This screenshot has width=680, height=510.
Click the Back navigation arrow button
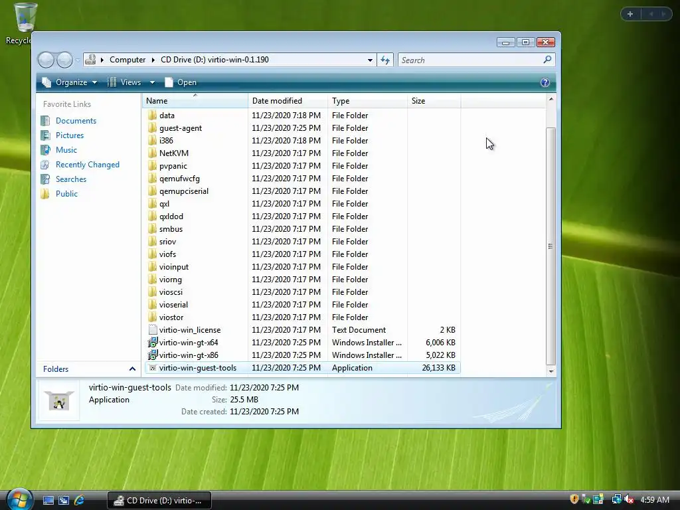tap(46, 60)
